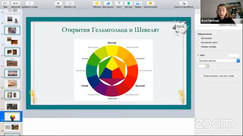Click the Красный label on color wheel
Screen dimensions: 243x136
tap(140, 86)
